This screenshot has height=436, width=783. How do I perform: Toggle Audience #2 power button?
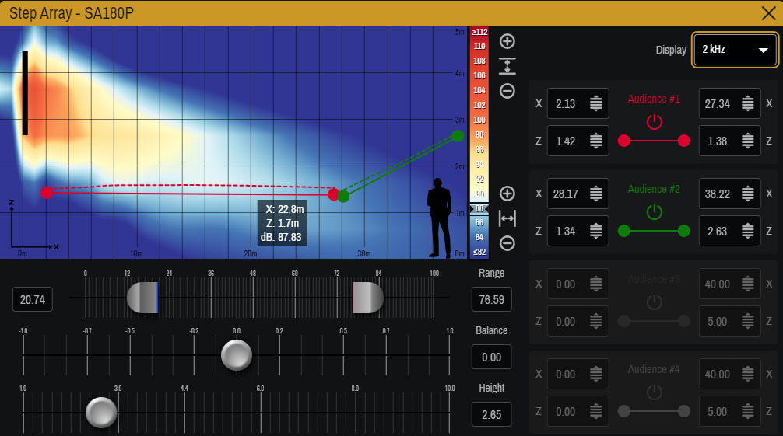pos(654,212)
